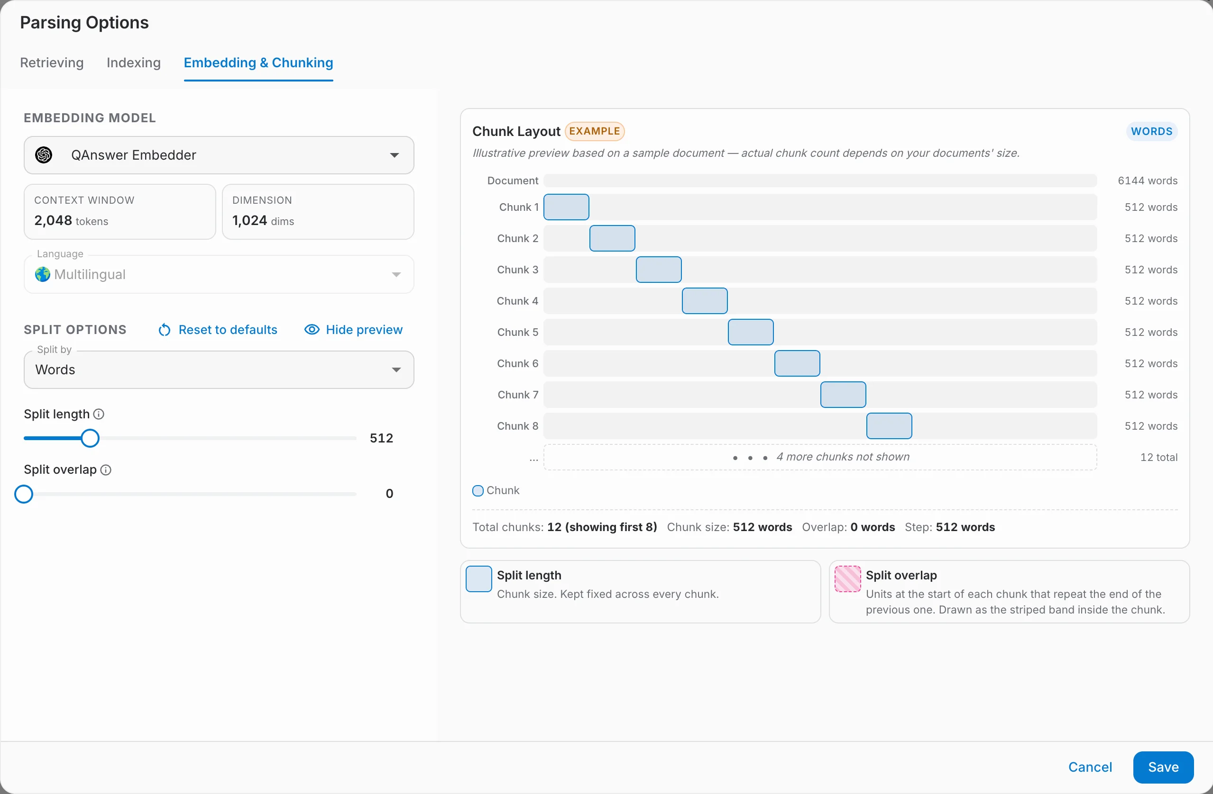Click the Document bar in Chunk Layout

click(x=820, y=181)
